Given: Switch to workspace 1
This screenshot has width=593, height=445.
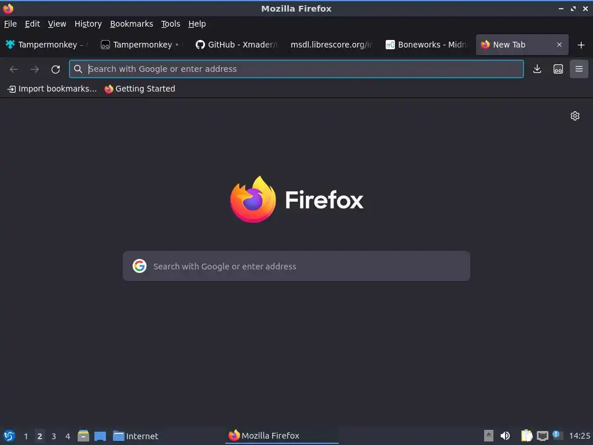Looking at the screenshot, I should click(25, 436).
